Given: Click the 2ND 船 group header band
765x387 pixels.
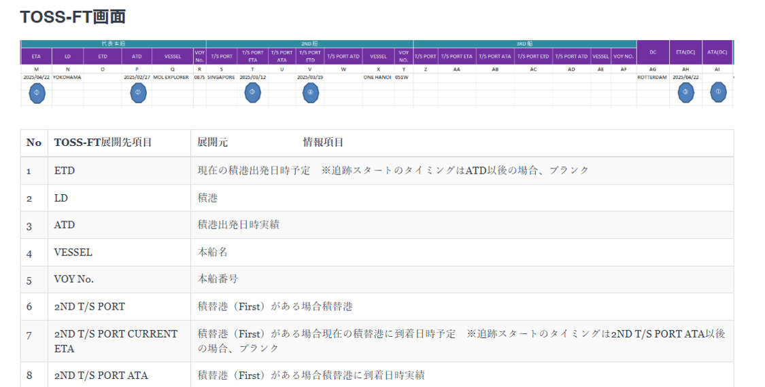Looking at the screenshot, I should coord(309,43).
